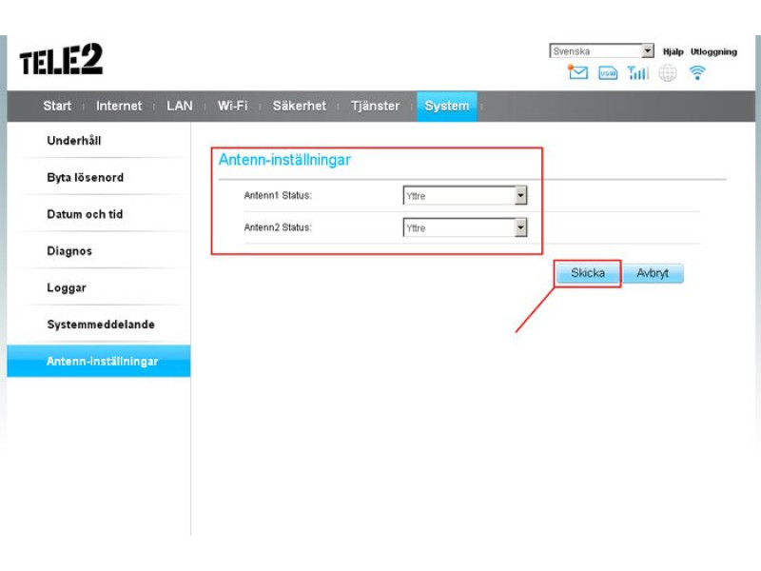Click the Avbryt button

coord(653,273)
